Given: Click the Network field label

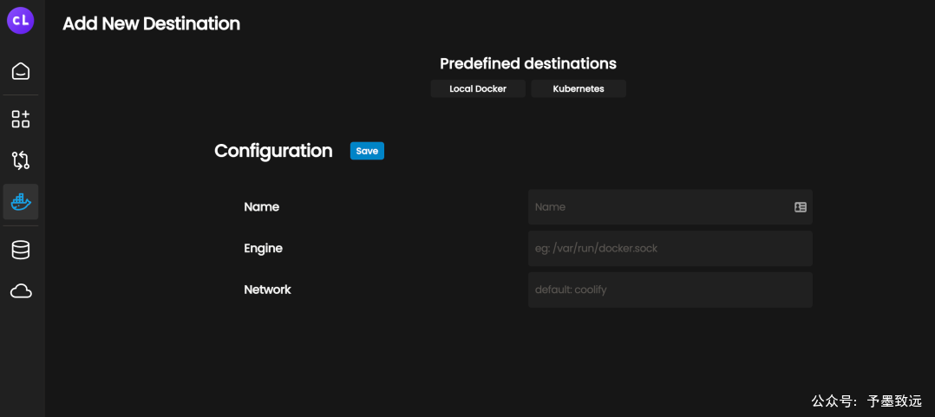Looking at the screenshot, I should click(268, 290).
